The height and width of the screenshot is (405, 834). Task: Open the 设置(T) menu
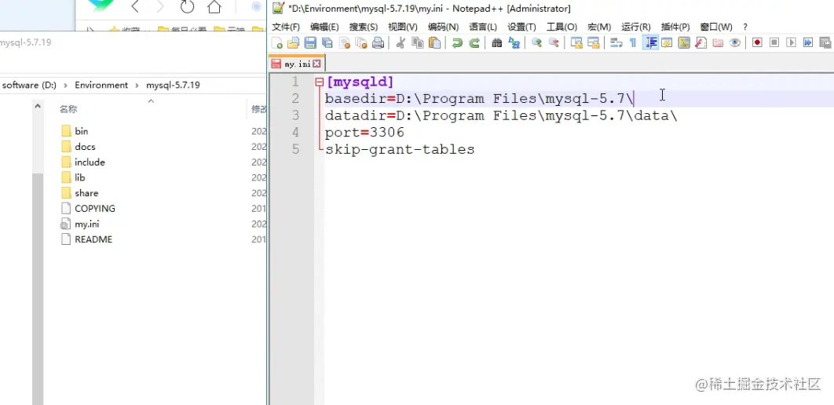(521, 27)
